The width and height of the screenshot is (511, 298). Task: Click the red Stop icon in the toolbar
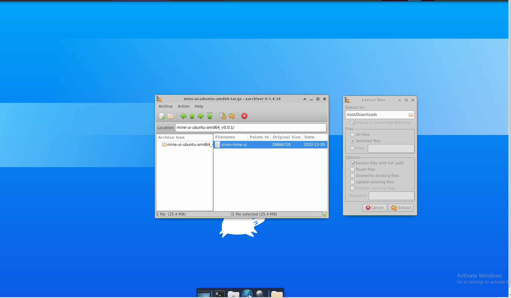coord(244,116)
